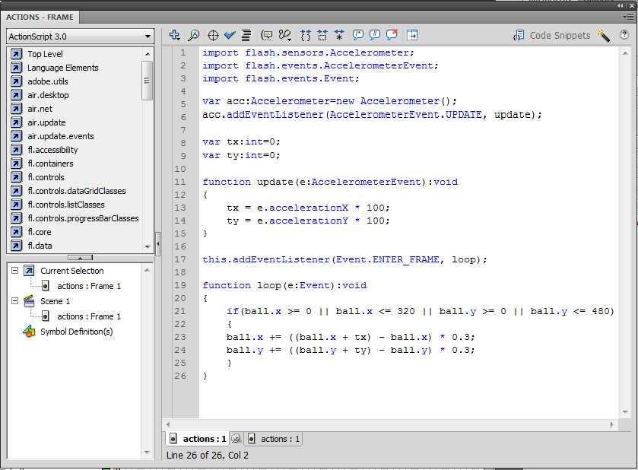Image resolution: width=638 pixels, height=470 pixels.
Task: Switch to the second actions : 1 tab
Action: click(275, 439)
